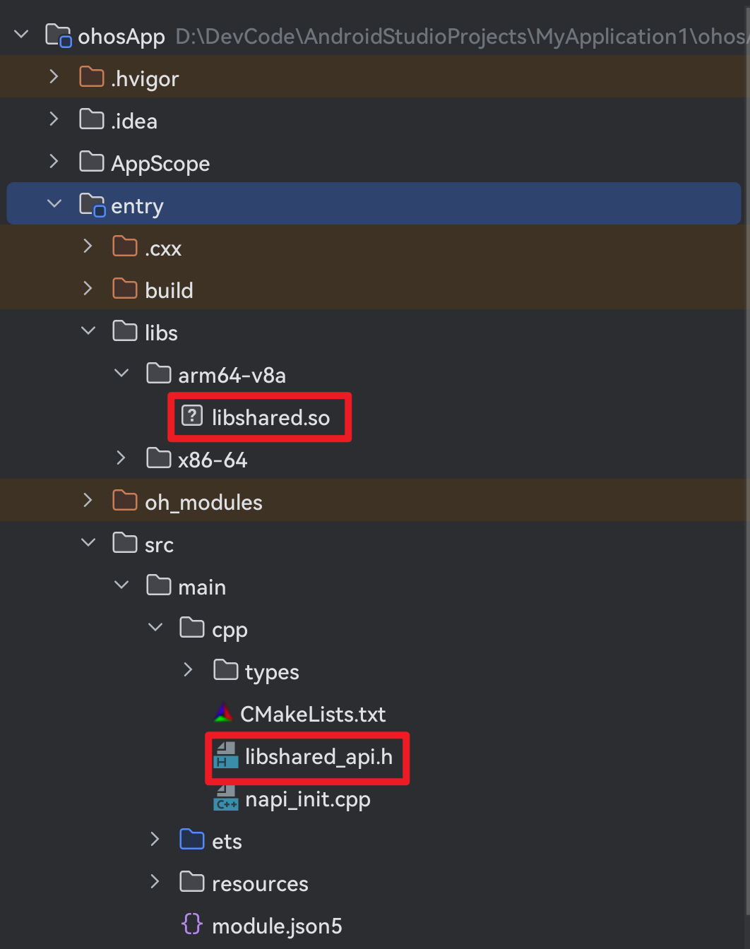Screen dimensions: 750x949
Task: Select the libs folder name
Action: (161, 333)
